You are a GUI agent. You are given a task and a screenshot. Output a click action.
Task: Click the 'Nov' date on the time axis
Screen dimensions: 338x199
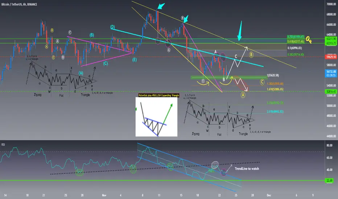tap(104, 195)
